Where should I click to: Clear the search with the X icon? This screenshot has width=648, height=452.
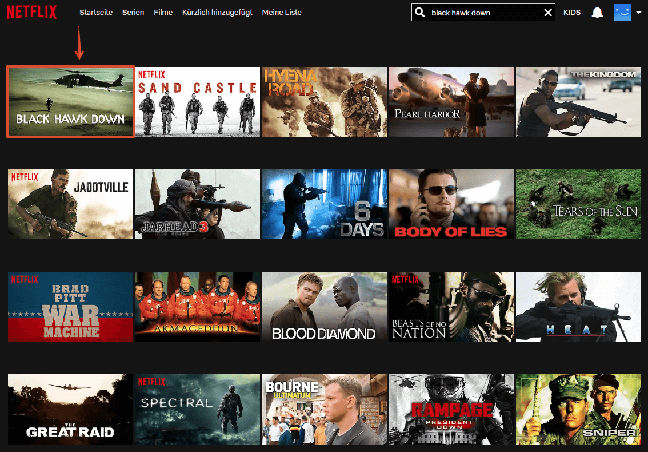[548, 13]
